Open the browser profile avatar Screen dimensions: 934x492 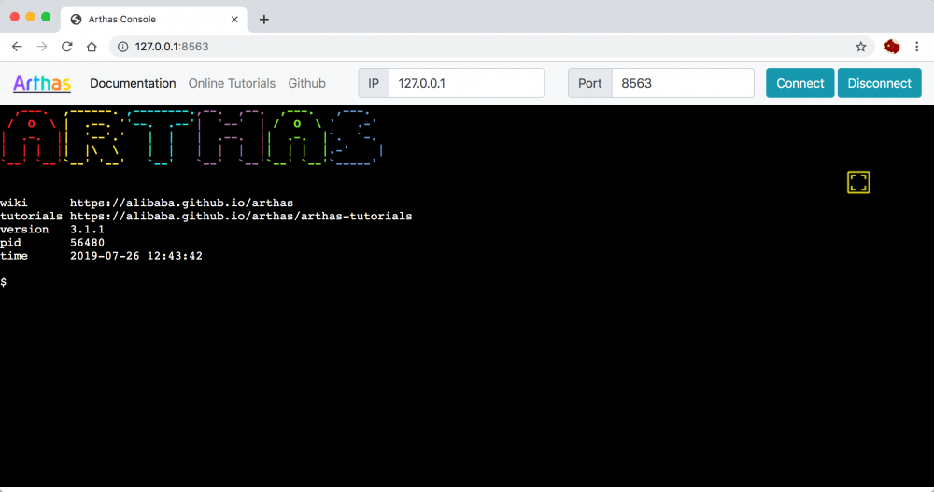pyautogui.click(x=892, y=47)
